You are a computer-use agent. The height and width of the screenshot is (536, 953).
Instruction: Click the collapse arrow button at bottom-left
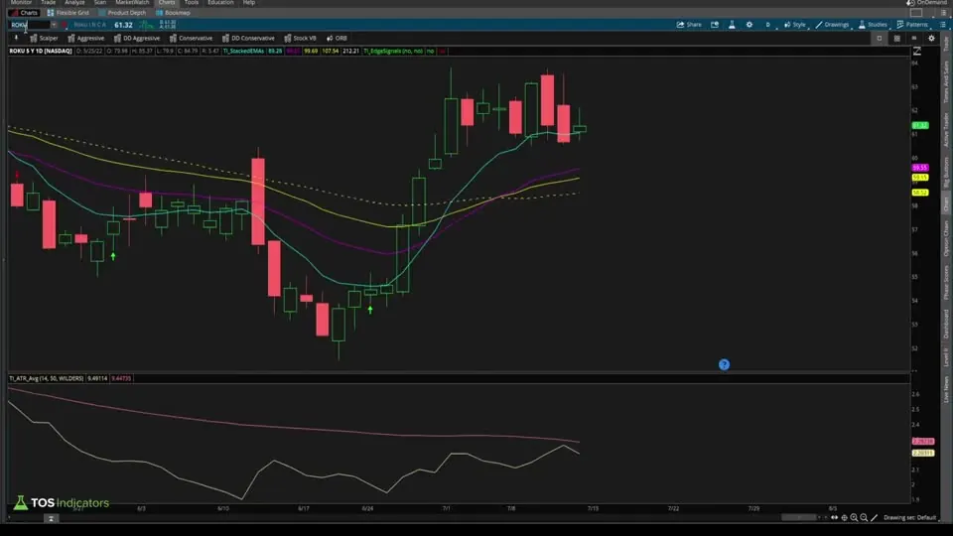coord(51,518)
